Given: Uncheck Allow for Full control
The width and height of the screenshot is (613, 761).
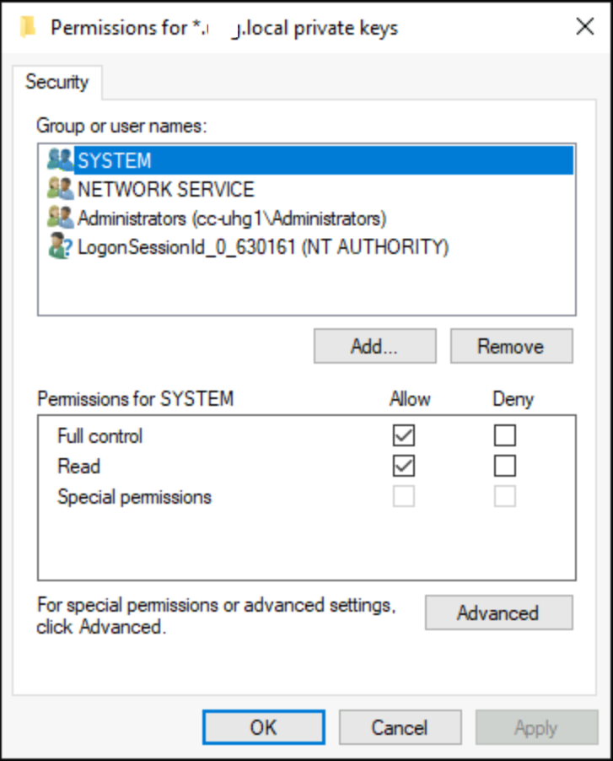Looking at the screenshot, I should pos(403,434).
